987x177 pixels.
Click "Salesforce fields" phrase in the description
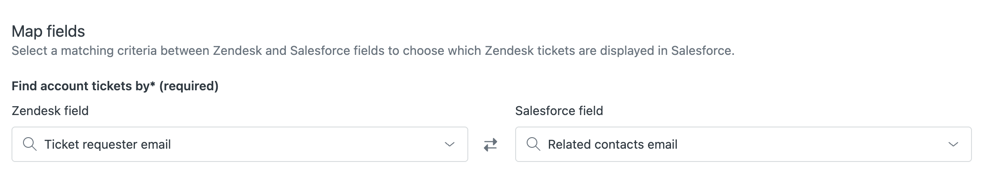click(337, 51)
